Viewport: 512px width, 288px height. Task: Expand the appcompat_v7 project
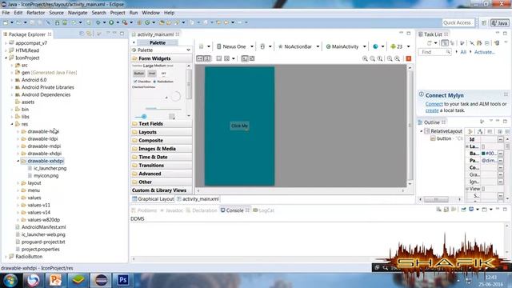pyautogui.click(x=6, y=43)
